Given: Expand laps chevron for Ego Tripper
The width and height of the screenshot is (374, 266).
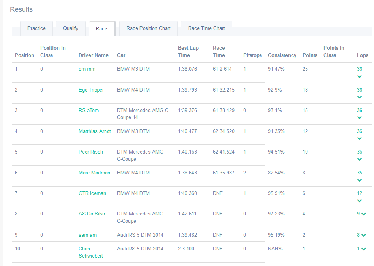Looking at the screenshot, I should pos(360,97).
